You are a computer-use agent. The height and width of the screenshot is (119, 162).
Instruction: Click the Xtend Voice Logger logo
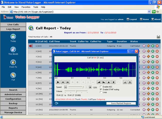click(21, 17)
